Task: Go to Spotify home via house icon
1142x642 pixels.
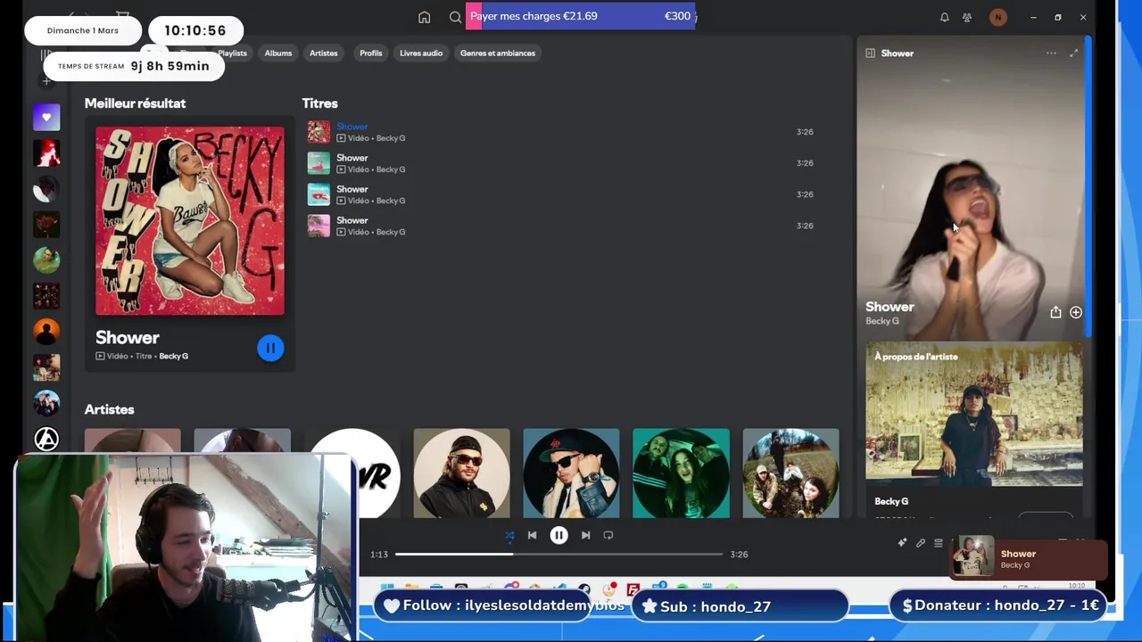Action: click(424, 17)
